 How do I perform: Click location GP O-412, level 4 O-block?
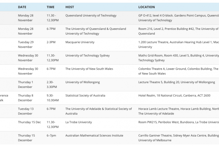point(179,18)
